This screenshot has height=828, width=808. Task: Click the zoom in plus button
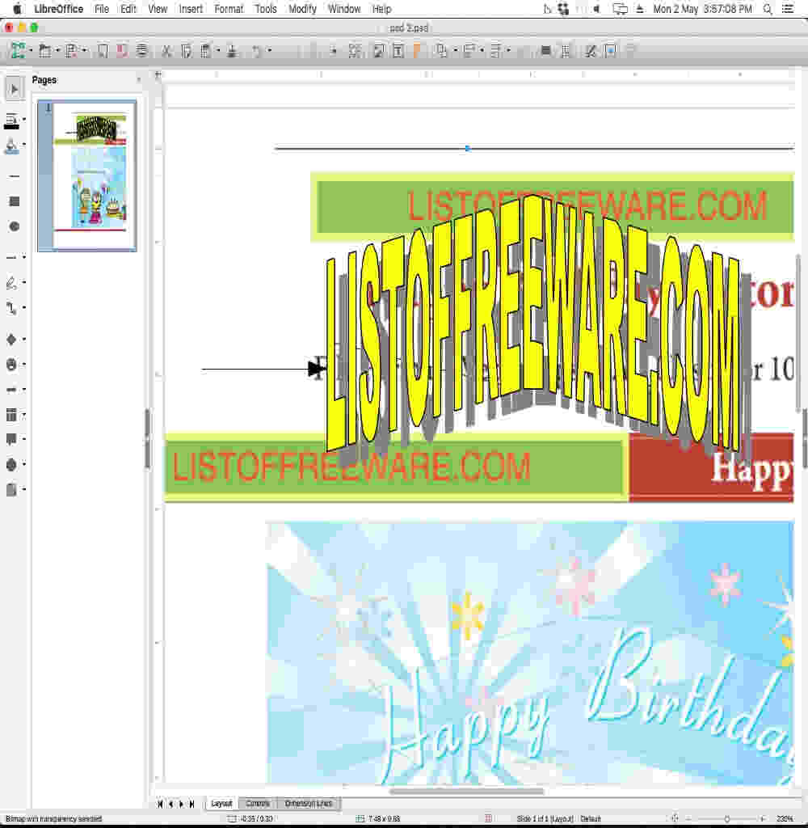763,818
